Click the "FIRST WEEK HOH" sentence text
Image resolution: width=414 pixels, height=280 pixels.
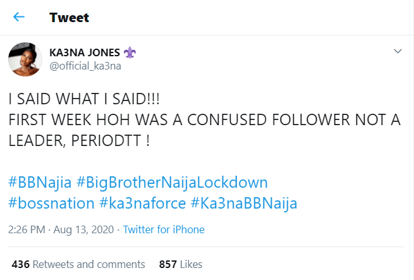tap(204, 121)
